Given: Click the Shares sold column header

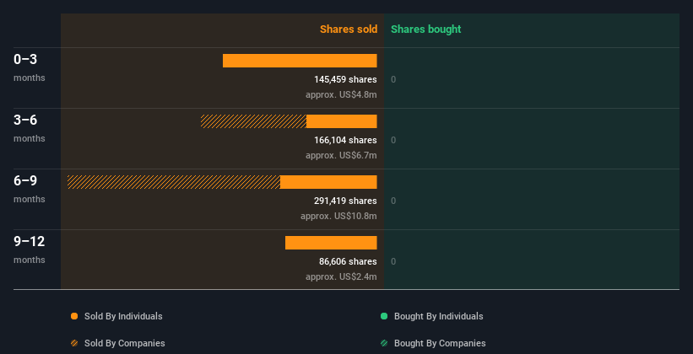Looking at the screenshot, I should [349, 29].
